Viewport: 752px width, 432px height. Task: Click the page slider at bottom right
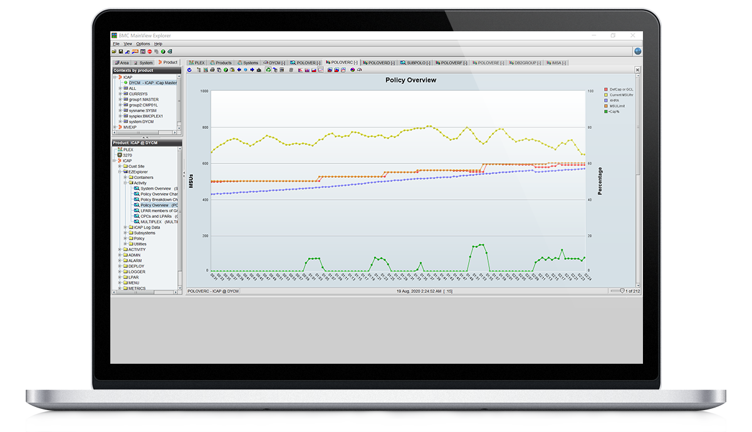tap(621, 291)
